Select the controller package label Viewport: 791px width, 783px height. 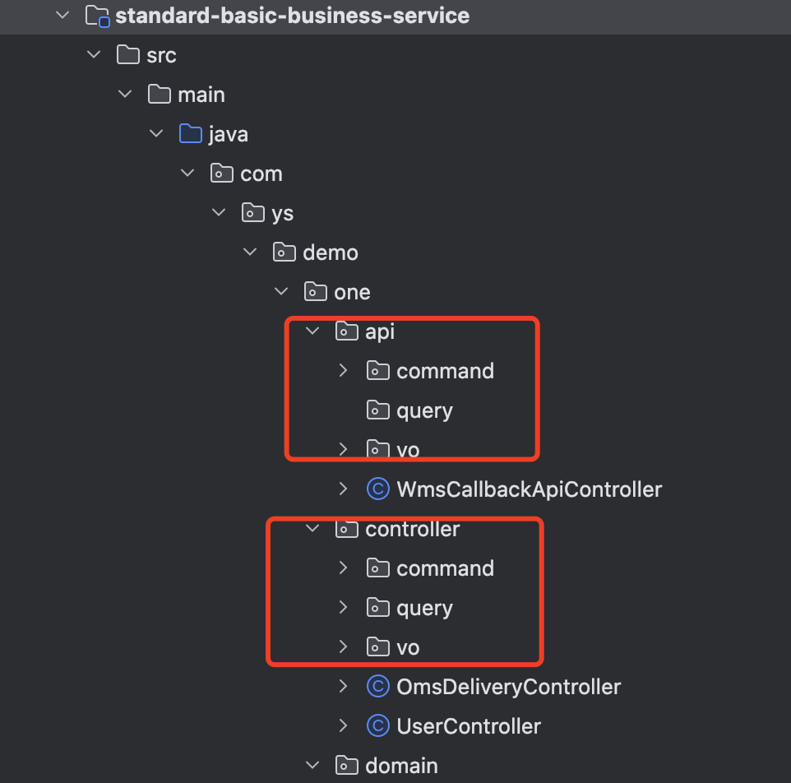click(x=413, y=529)
